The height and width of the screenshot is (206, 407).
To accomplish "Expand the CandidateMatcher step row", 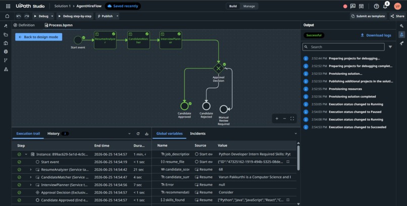I will (31, 177).
